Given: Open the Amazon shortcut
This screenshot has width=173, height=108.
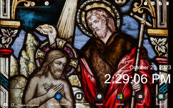Looking at the screenshot, I should click(79, 97).
